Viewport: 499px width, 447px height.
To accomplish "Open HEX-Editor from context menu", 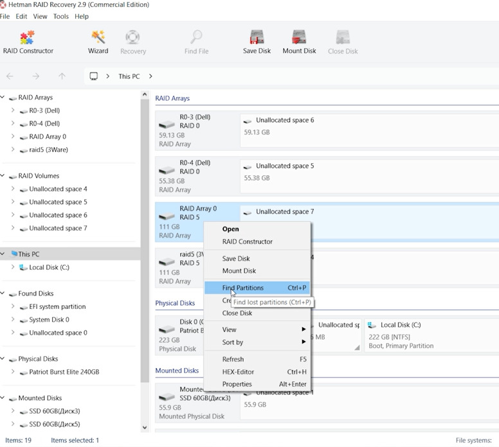I will click(257, 372).
